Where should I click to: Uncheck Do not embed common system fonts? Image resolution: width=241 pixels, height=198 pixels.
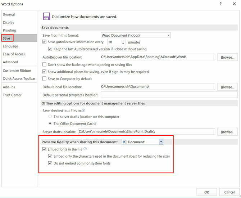pos(50,163)
